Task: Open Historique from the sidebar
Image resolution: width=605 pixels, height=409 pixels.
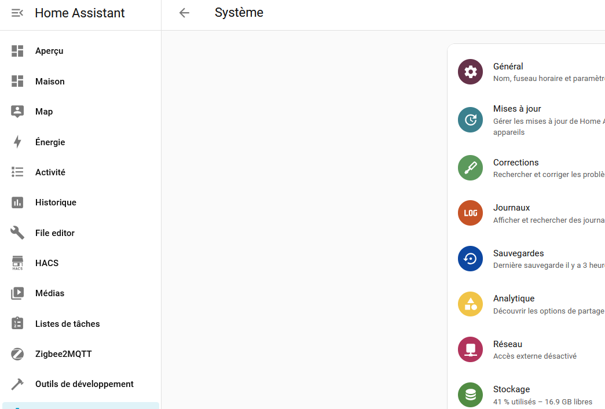Action: (56, 202)
